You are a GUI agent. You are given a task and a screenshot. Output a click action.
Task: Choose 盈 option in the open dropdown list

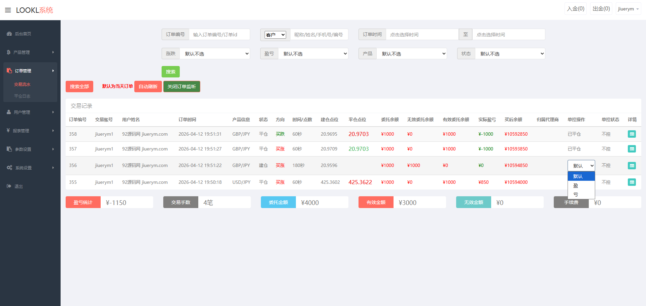(576, 186)
